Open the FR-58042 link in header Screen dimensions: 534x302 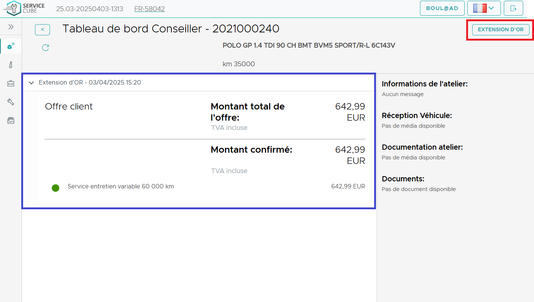(x=149, y=9)
